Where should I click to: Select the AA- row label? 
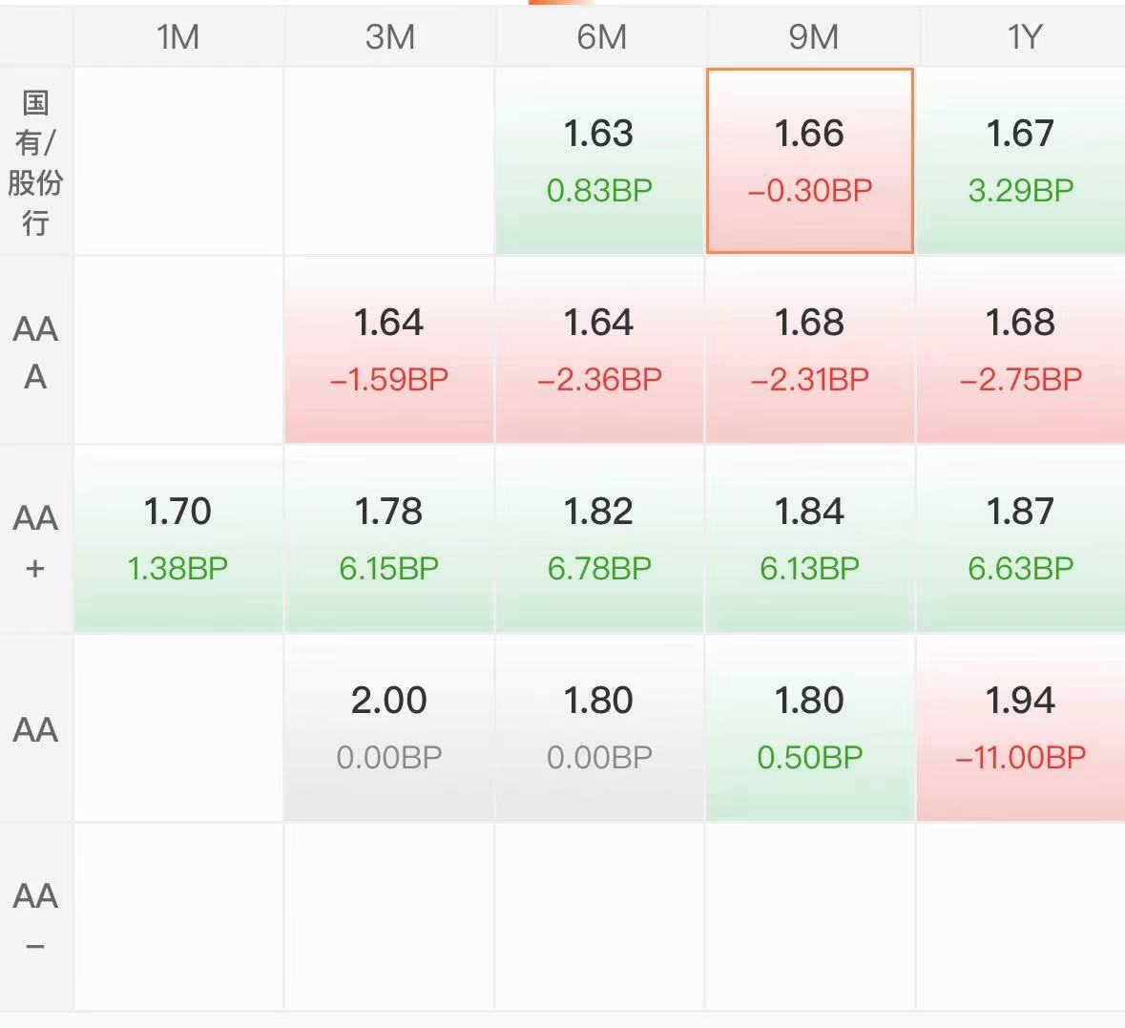point(35,918)
